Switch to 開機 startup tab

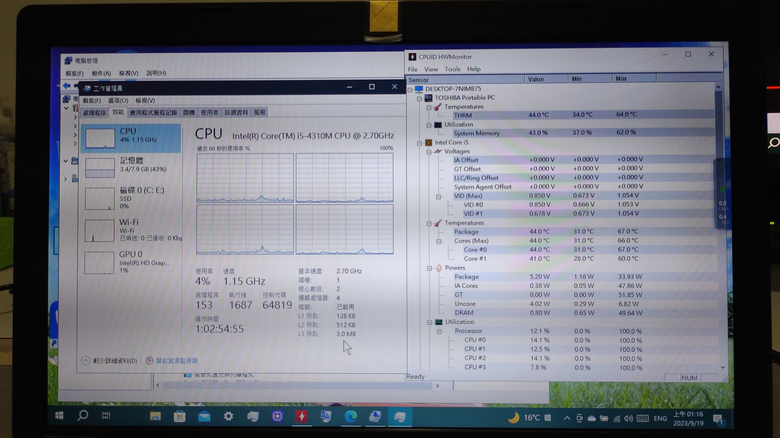(x=189, y=112)
